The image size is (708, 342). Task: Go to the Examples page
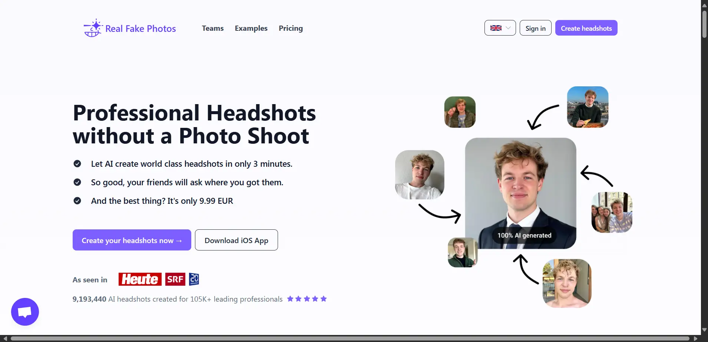click(251, 28)
